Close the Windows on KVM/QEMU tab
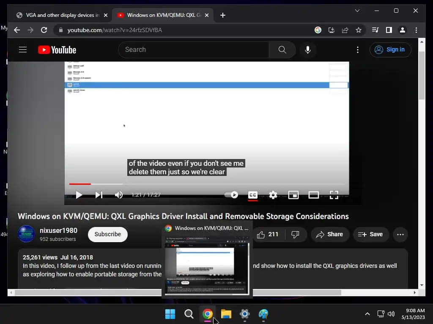The image size is (433, 324). (x=206, y=15)
